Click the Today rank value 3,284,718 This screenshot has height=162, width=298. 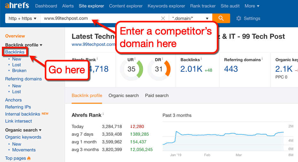[112, 126]
